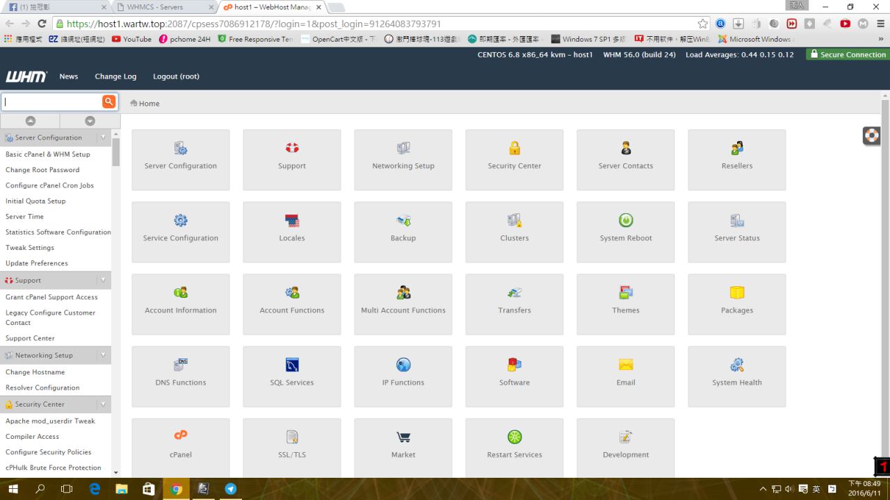Open the Market shopping cart icon
Image resolution: width=890 pixels, height=500 pixels.
click(403, 437)
